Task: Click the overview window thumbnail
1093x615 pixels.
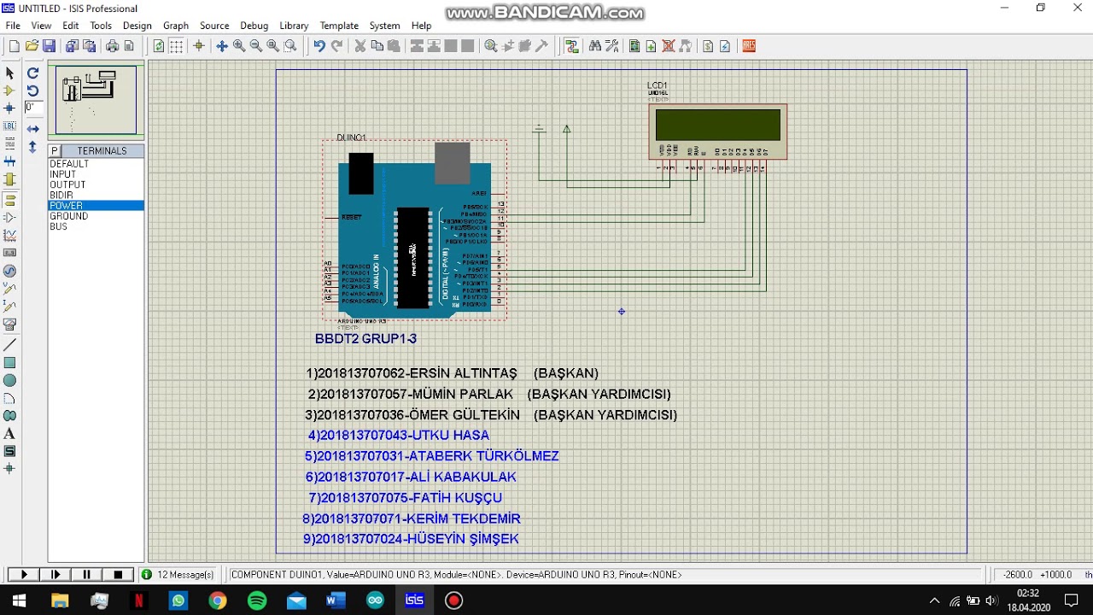Action: pos(96,101)
